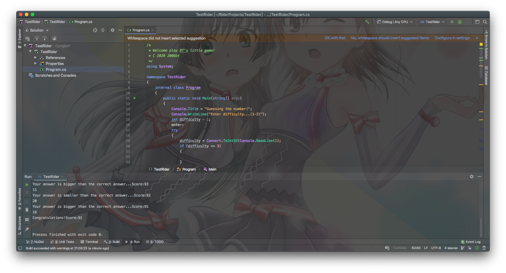
Task: Click the restore layout icon in the Run panel
Action: pyautogui.click(x=27, y=220)
